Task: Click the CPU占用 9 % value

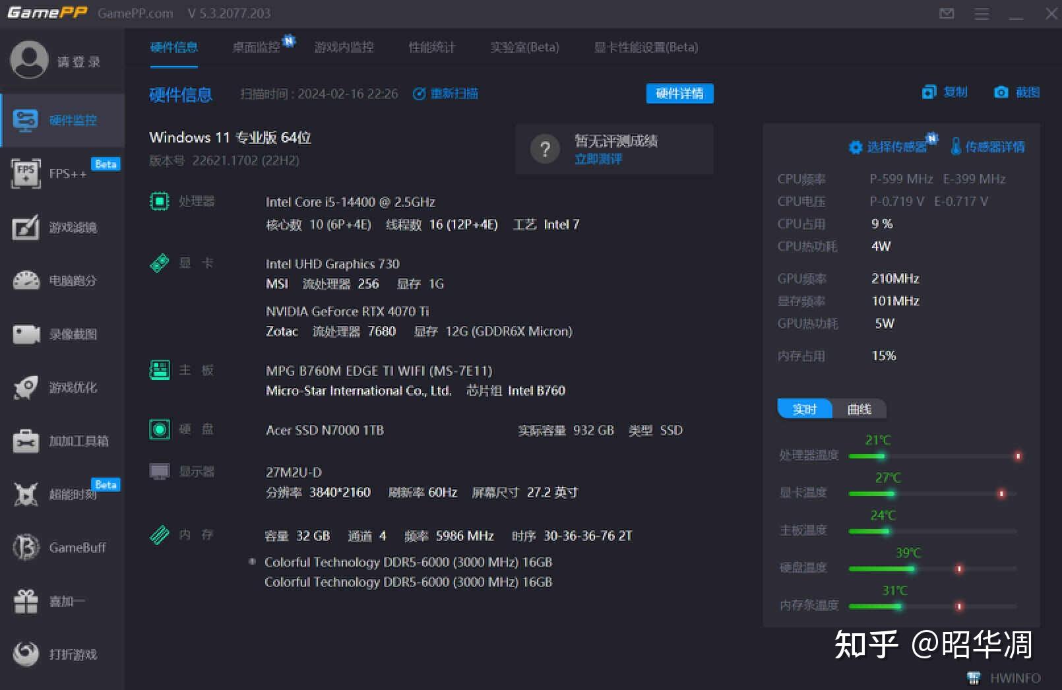Action: click(882, 224)
